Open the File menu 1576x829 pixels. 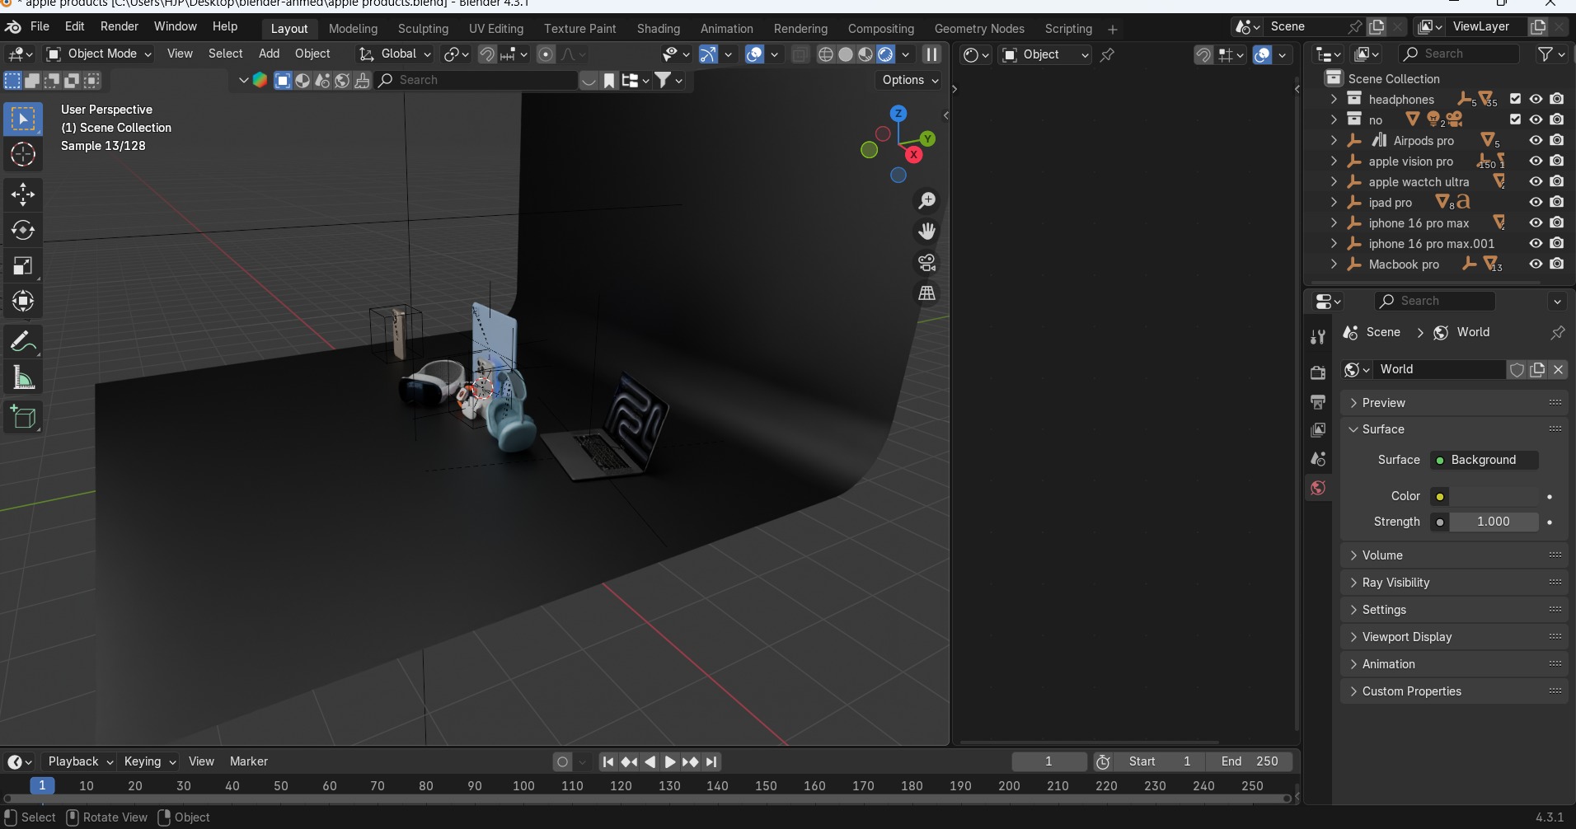pyautogui.click(x=40, y=26)
